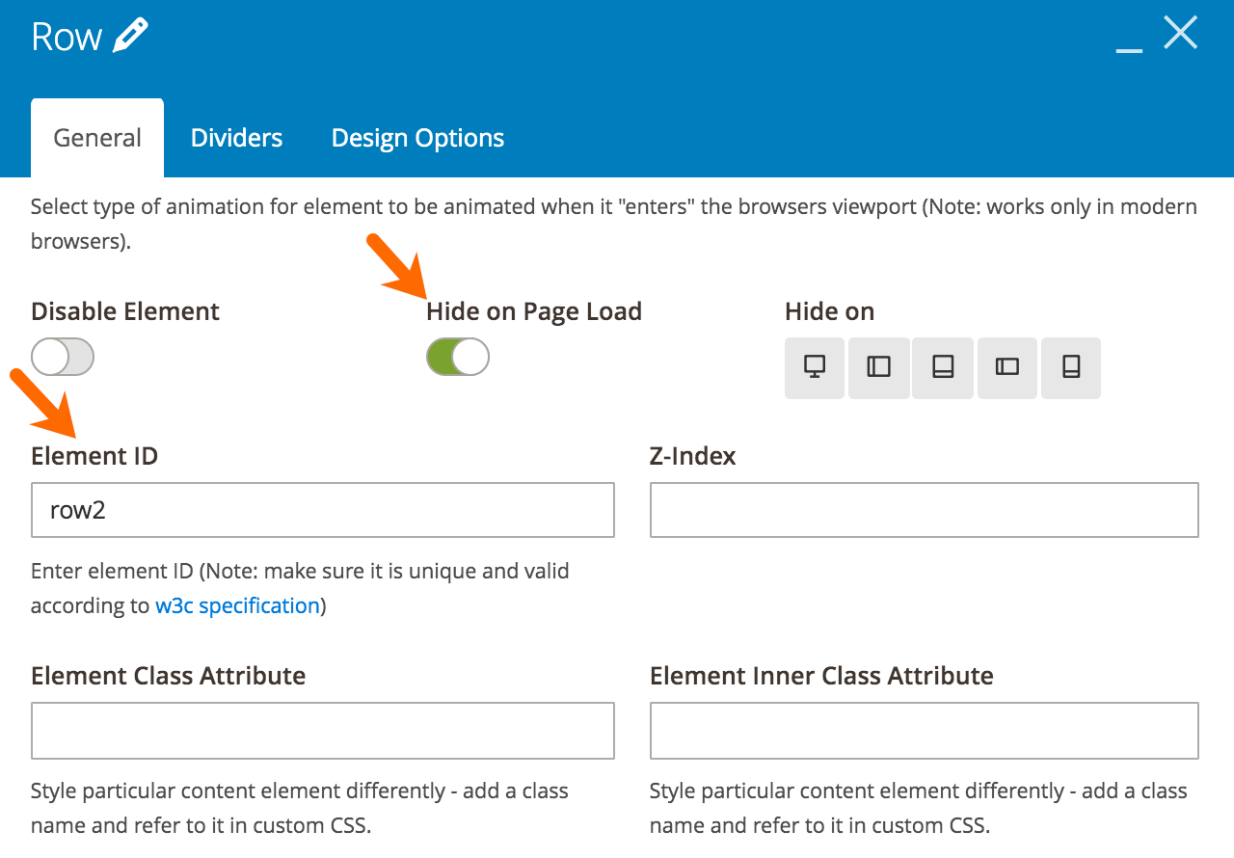Toggle the desktop visibility button under Hide on
This screenshot has height=858, width=1234.
pos(815,367)
